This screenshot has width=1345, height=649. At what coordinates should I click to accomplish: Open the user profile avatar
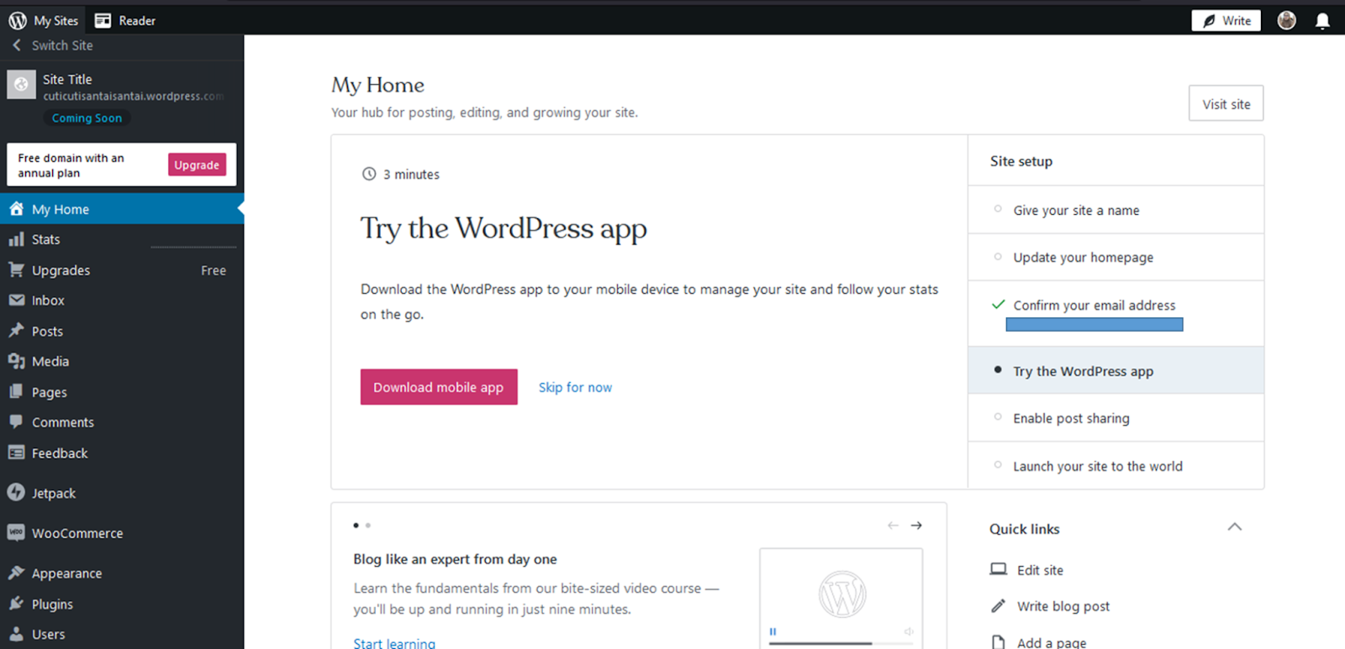(1286, 20)
